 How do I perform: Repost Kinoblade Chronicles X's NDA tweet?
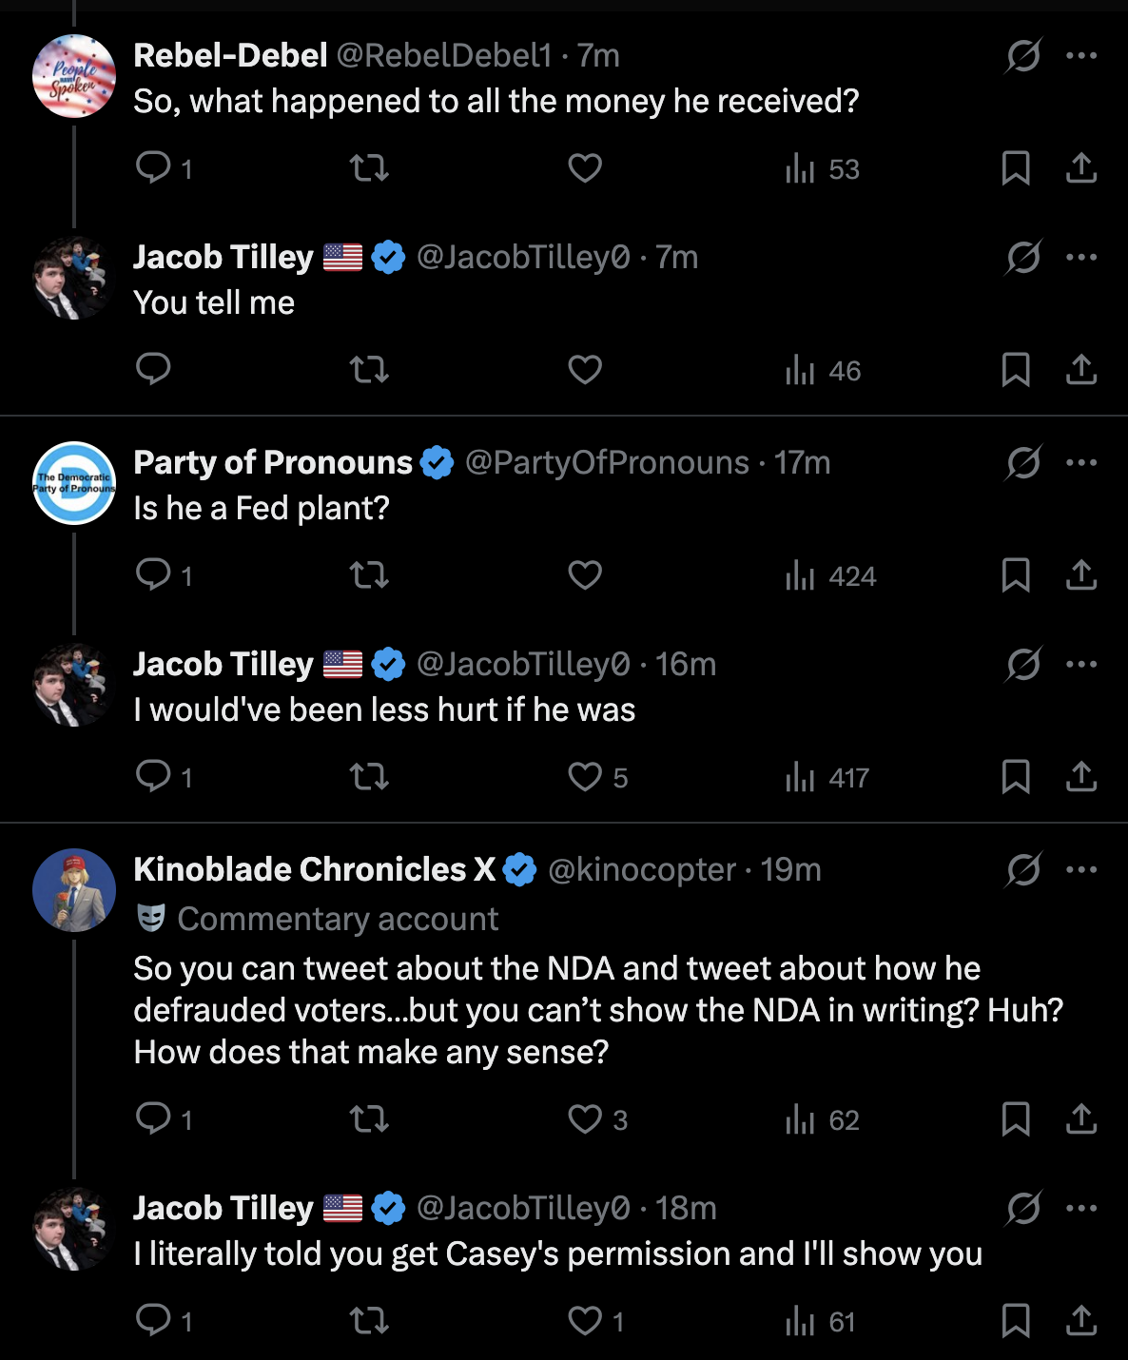point(369,1119)
